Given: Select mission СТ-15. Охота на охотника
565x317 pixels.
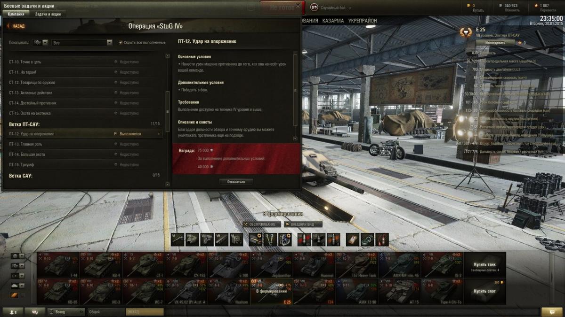Looking at the screenshot, I should coord(85,113).
